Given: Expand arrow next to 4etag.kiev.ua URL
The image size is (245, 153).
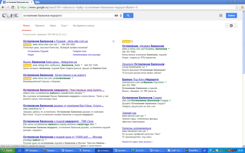Looking at the screenshot, I should point(81,65).
